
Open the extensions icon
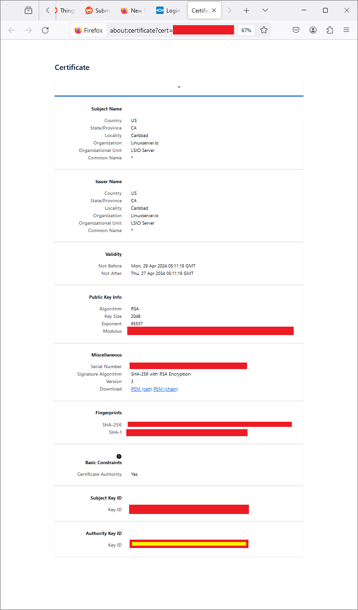329,29
